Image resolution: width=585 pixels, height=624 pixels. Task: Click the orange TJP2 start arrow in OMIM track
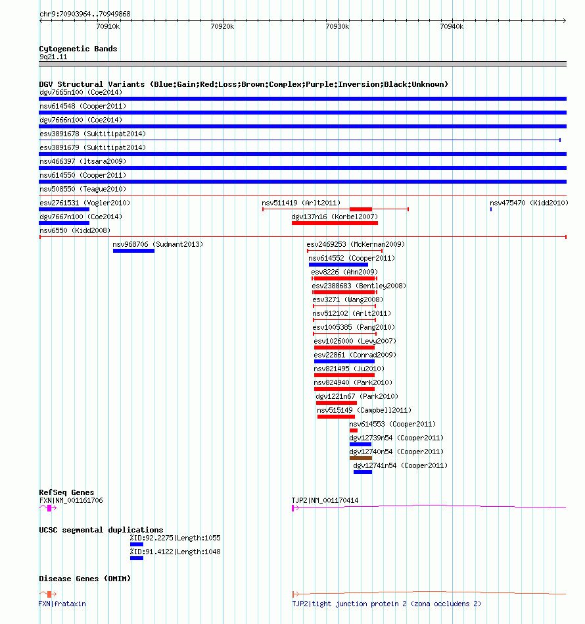coord(295,594)
